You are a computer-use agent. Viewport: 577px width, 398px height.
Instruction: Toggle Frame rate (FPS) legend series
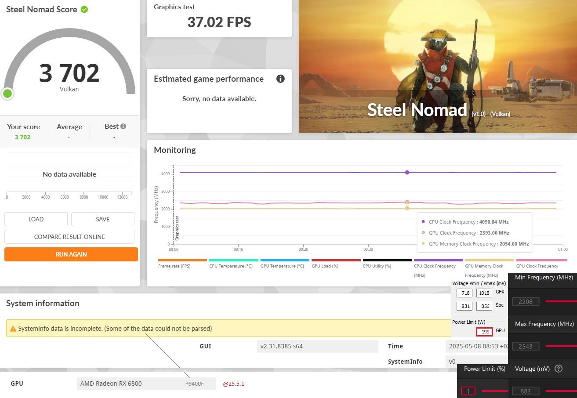click(182, 264)
